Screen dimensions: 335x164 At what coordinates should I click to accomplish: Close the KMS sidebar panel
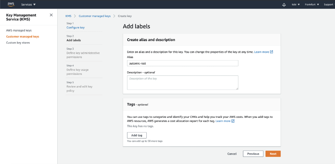(x=51, y=15)
